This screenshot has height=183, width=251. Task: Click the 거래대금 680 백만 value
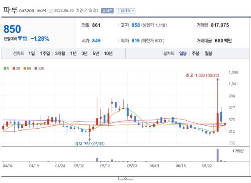click(223, 41)
